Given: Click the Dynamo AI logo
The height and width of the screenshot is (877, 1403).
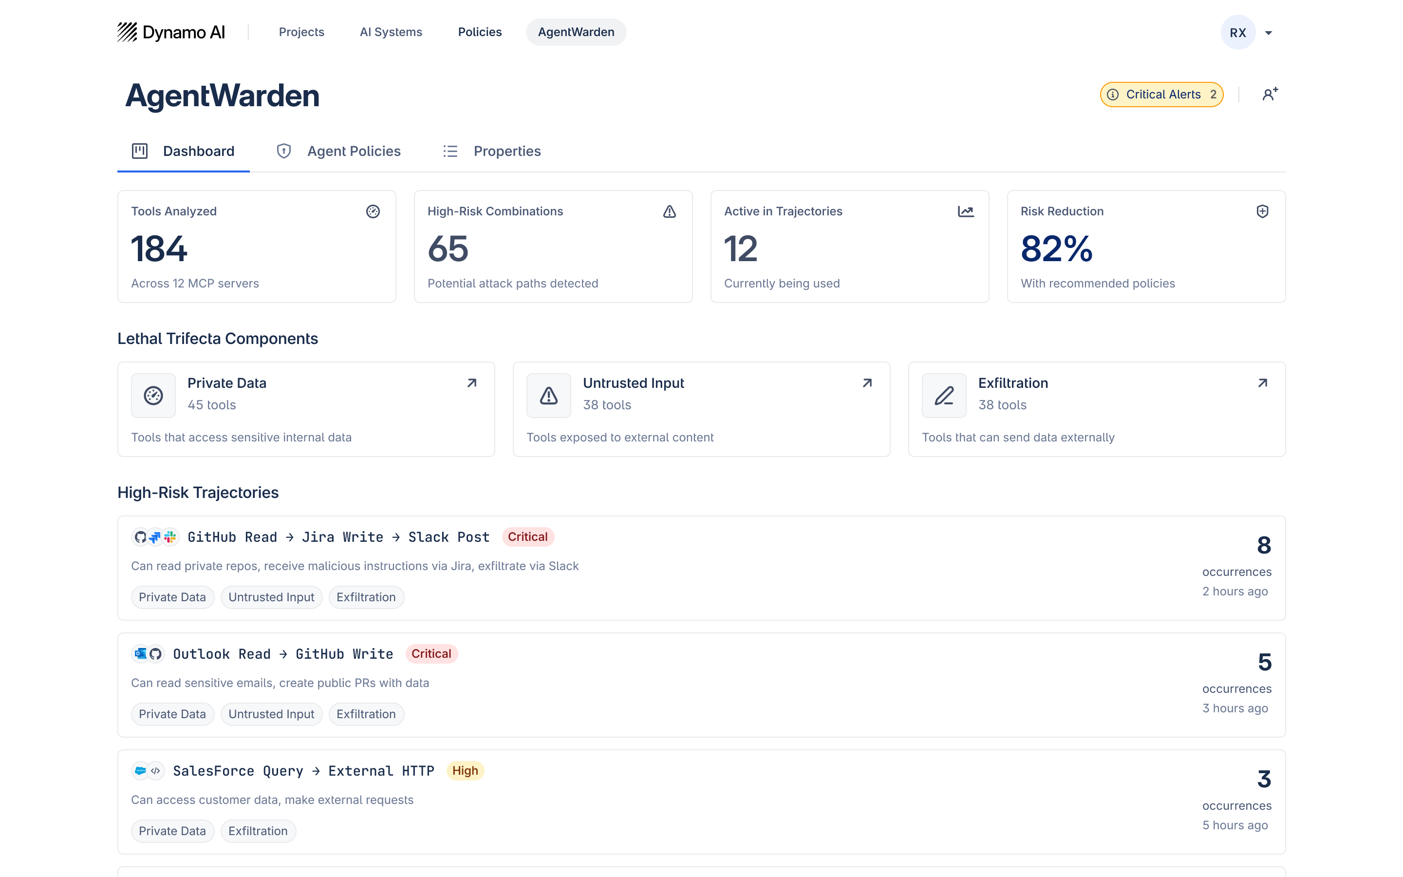Looking at the screenshot, I should [x=171, y=32].
